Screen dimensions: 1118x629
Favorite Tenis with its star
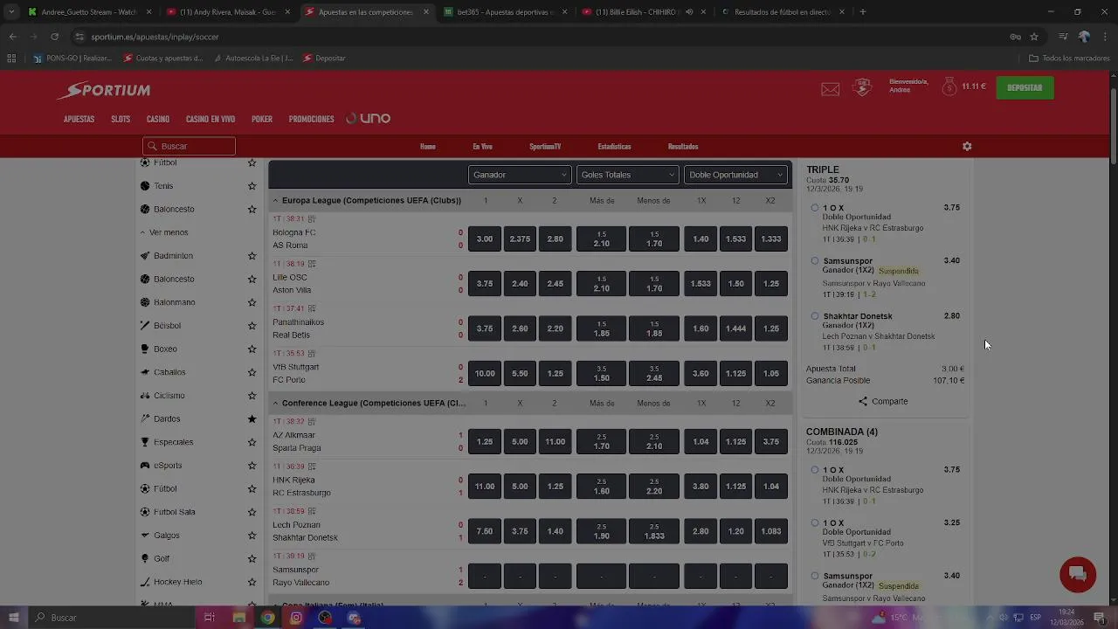tap(252, 186)
